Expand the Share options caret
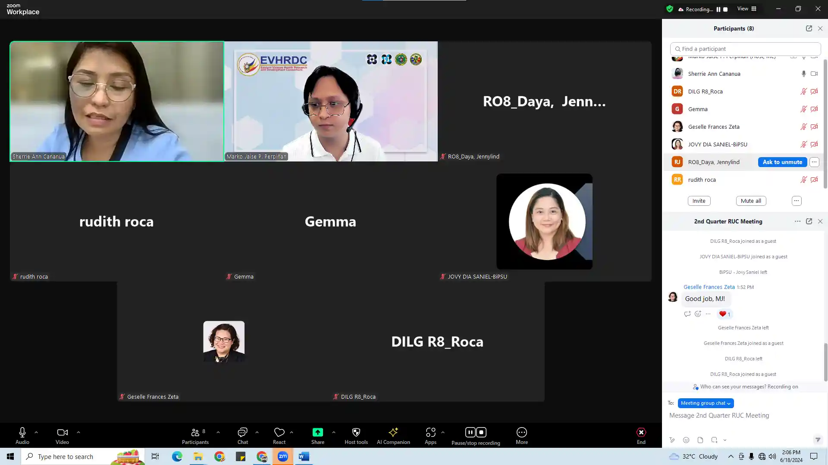Image resolution: width=828 pixels, height=465 pixels. (334, 432)
